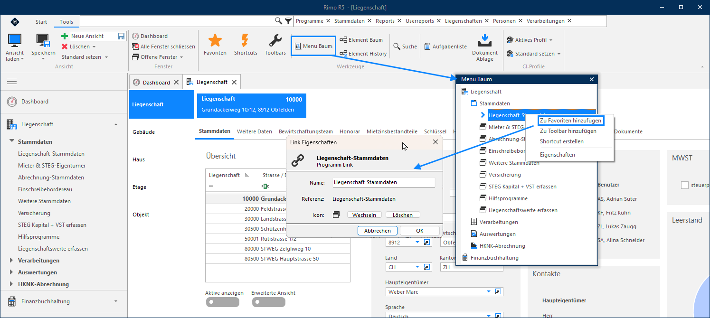The height and width of the screenshot is (318, 710).
Task: Save the Neue Ansicht with disk icon
Action: click(121, 36)
